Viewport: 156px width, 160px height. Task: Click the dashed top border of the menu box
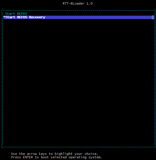click(x=79, y=11)
